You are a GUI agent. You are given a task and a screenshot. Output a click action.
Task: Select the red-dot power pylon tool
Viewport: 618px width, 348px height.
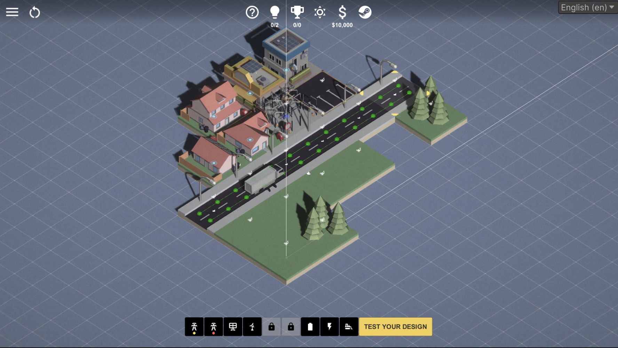[214, 327]
